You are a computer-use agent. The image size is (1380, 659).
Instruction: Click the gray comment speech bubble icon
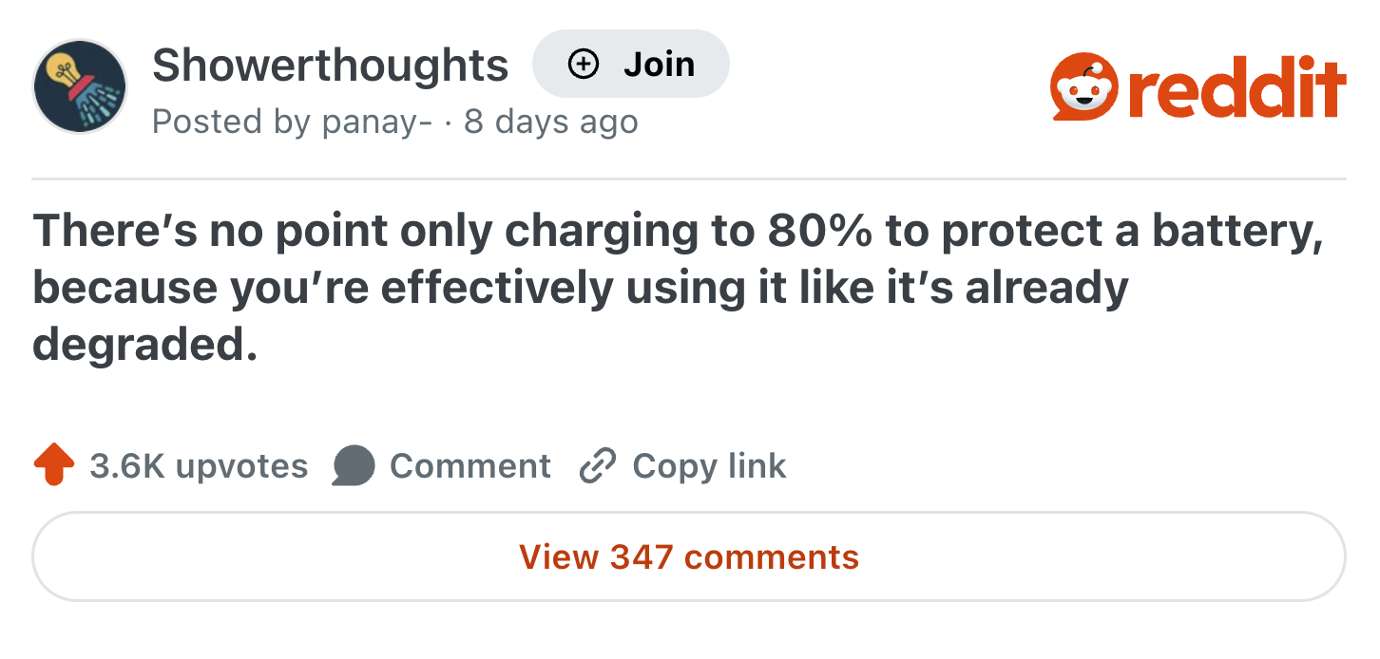click(354, 466)
